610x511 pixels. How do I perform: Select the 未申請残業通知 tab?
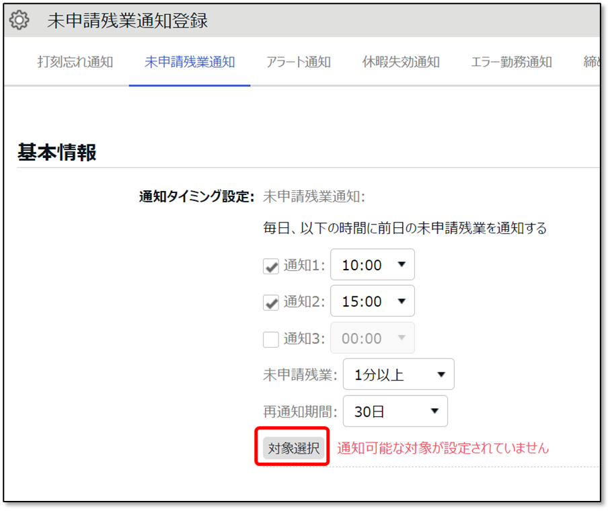tap(190, 63)
